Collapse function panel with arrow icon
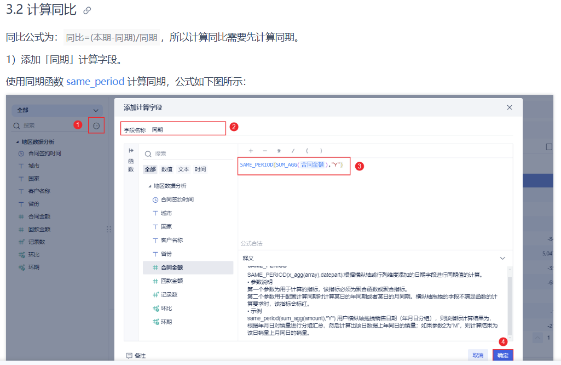This screenshot has width=561, height=365. tap(131, 151)
